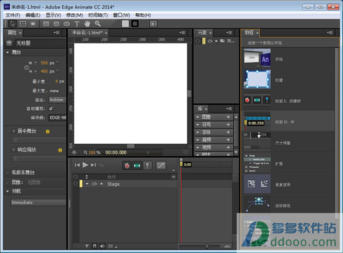
Task: Open the 显示(V) menu
Action: 53,15
